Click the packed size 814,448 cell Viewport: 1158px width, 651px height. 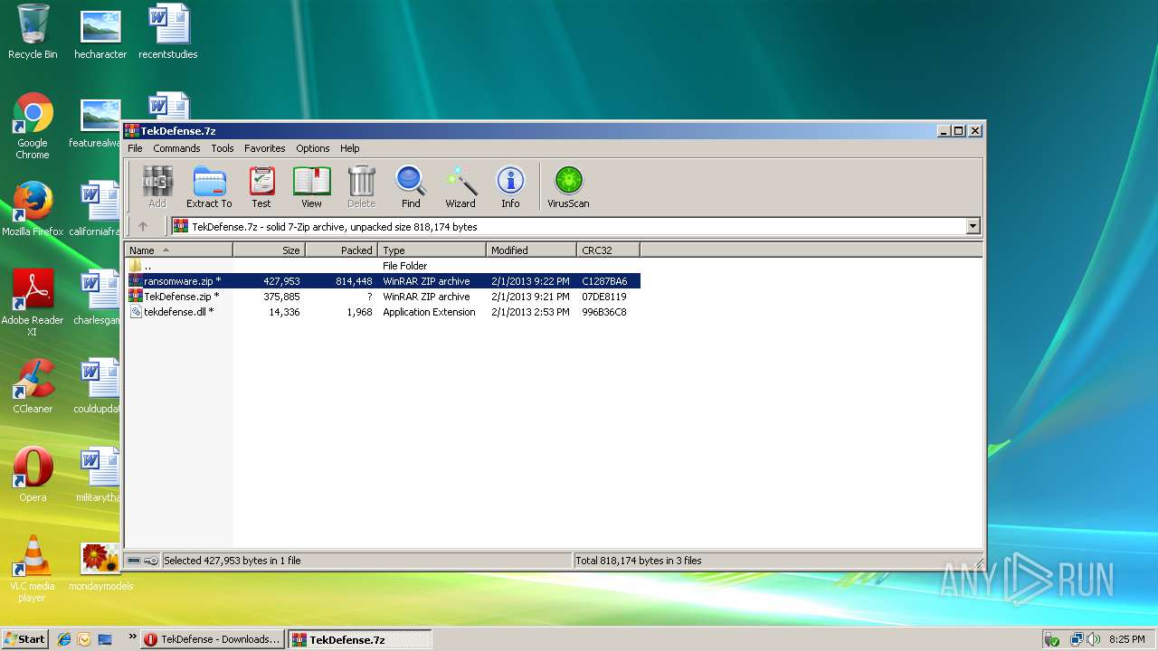pos(354,281)
